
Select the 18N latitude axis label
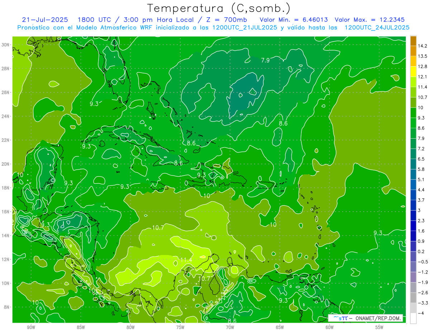[6, 188]
